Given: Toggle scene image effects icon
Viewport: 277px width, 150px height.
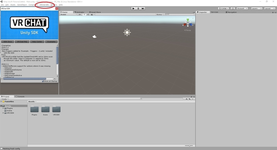Looking at the screenshot, I should coord(92,15).
